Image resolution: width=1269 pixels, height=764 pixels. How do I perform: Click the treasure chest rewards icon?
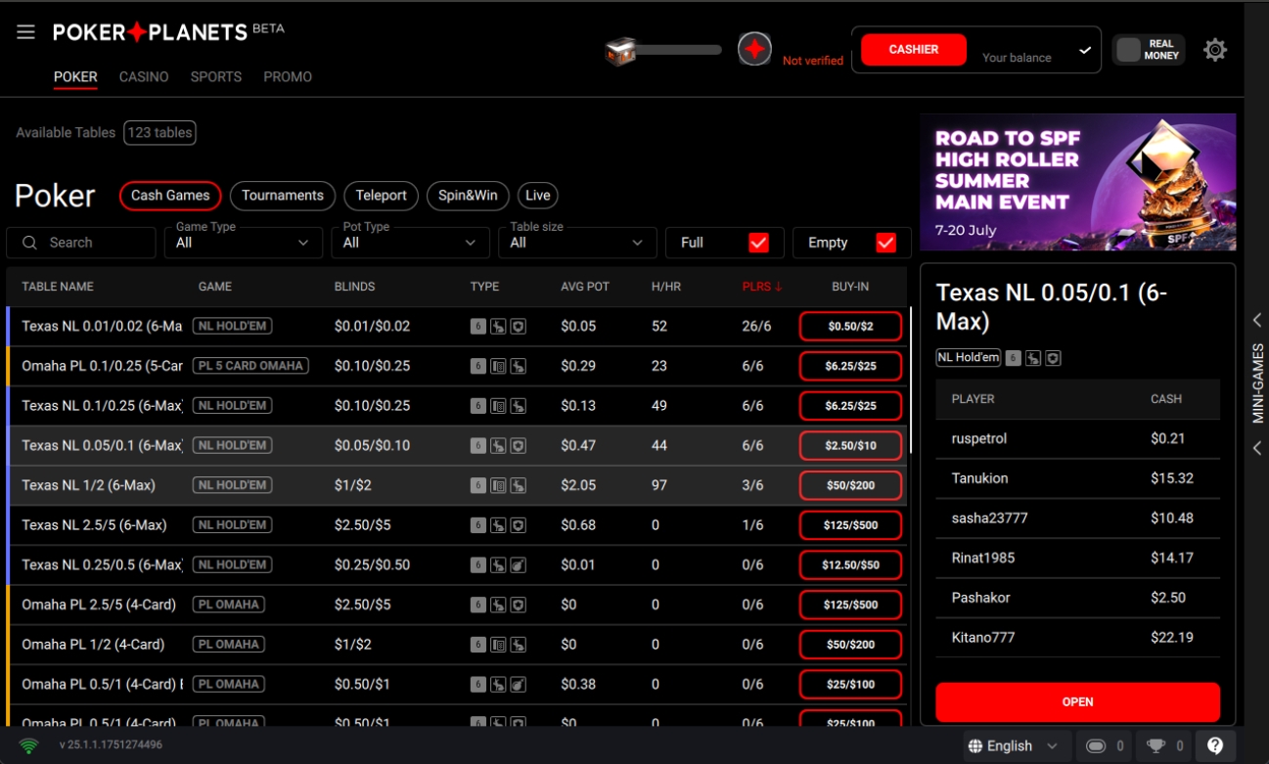[620, 51]
